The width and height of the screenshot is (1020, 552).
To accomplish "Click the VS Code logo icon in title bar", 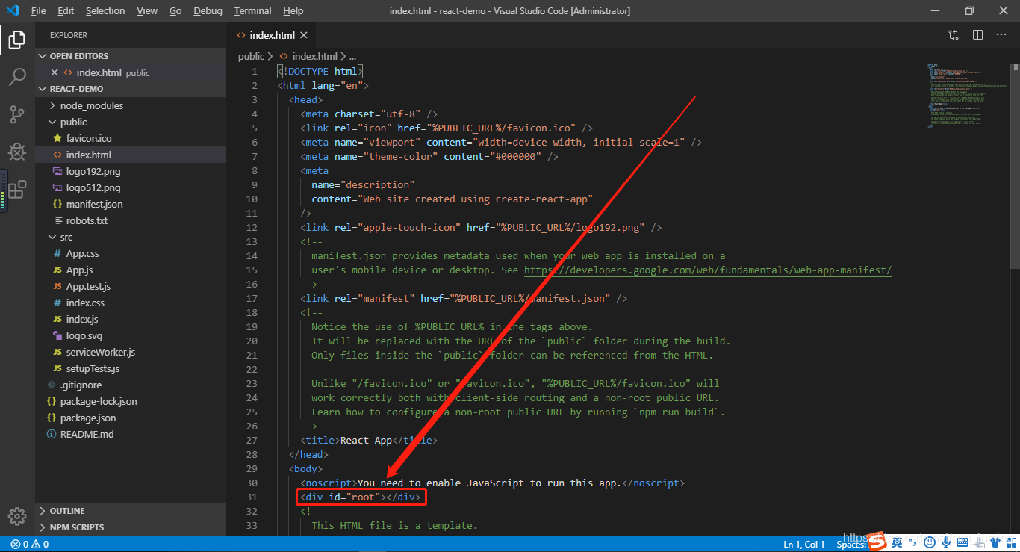I will (13, 10).
